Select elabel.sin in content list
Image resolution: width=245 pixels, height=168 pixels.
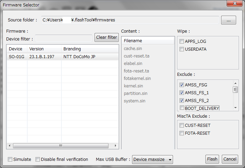(x=133, y=64)
